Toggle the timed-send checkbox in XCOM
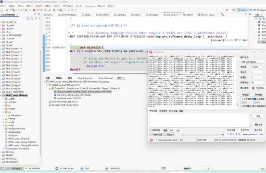Viewport: 266px width, 173px height. (150, 130)
